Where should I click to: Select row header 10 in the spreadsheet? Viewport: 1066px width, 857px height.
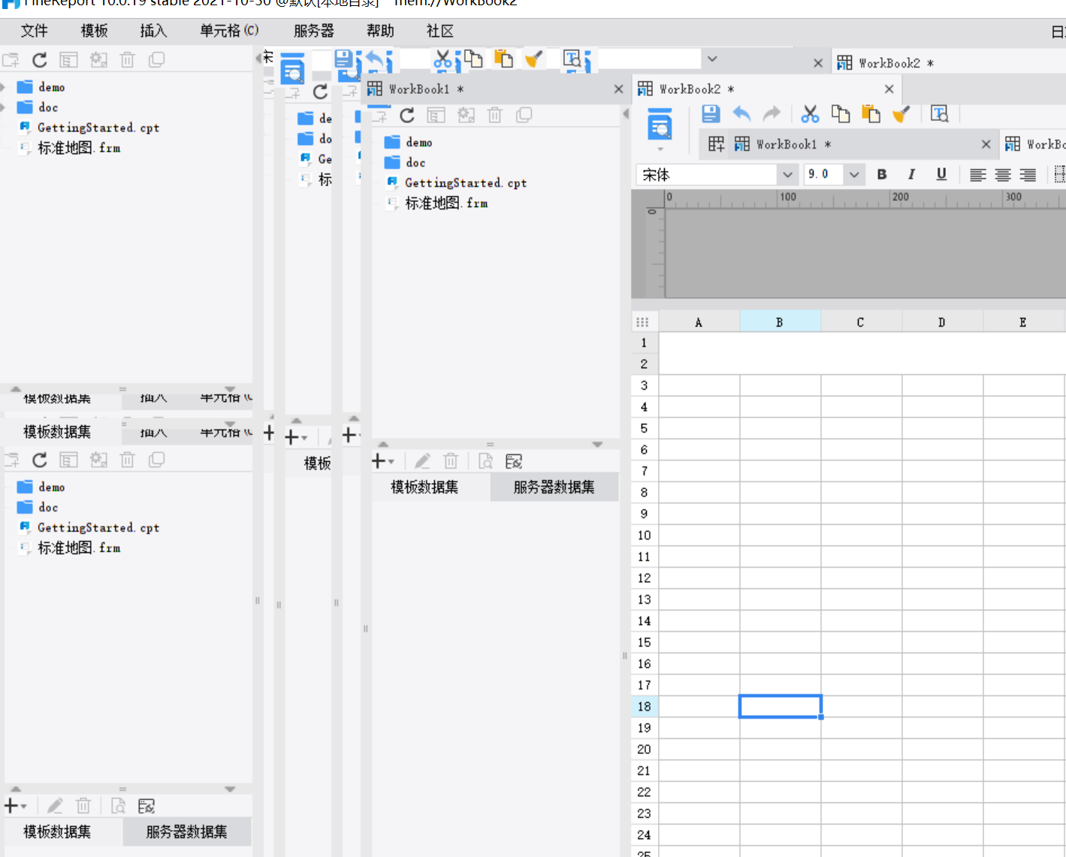[x=645, y=536]
